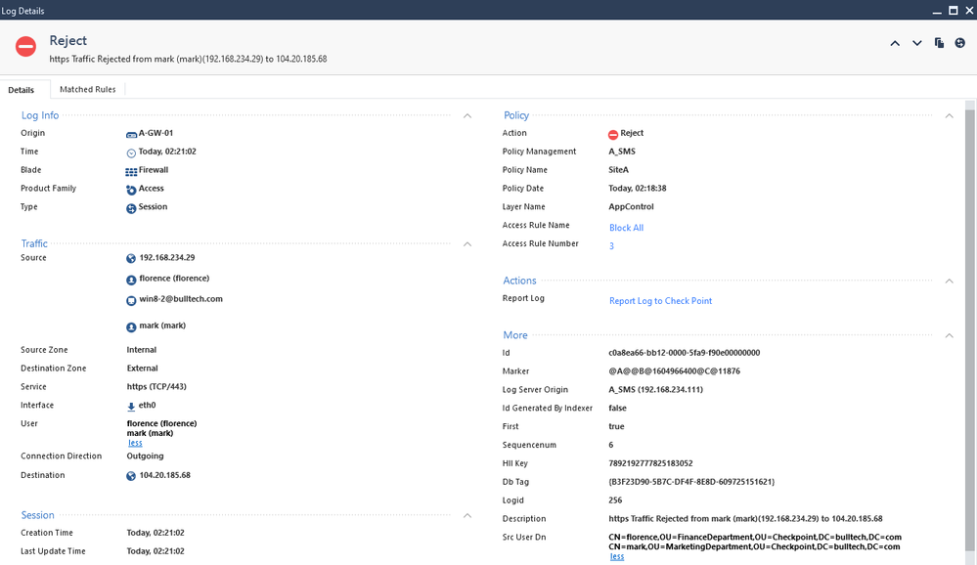This screenshot has height=565, width=977.
Task: Click Report Log to Check Point link
Action: click(660, 301)
